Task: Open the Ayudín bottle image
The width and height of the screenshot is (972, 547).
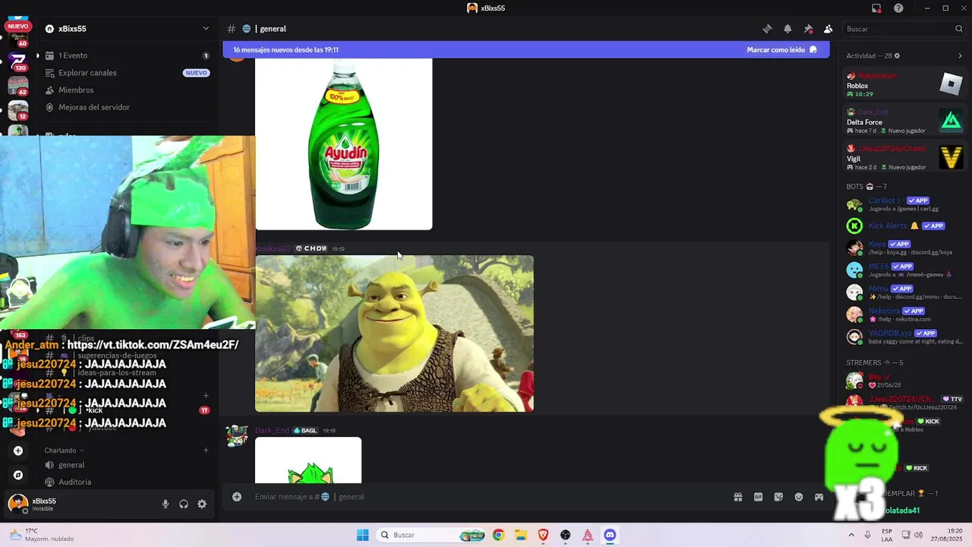Action: (344, 144)
